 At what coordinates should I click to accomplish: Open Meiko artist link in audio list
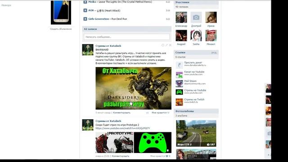pyautogui.click(x=92, y=2)
